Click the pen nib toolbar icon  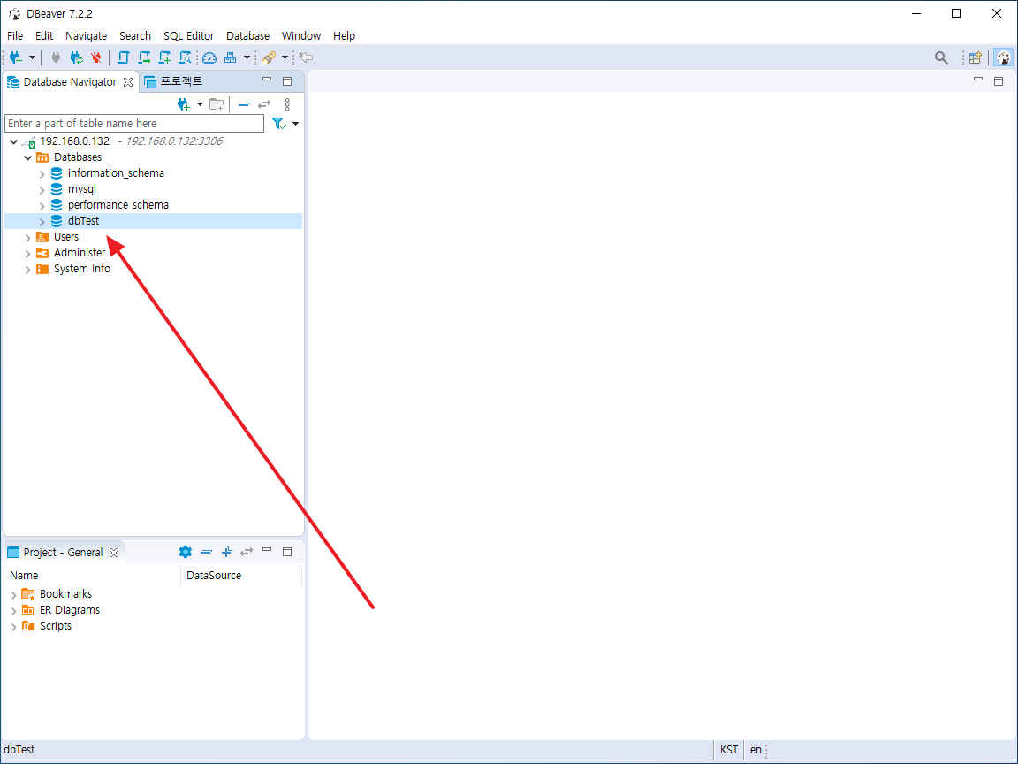click(x=268, y=57)
